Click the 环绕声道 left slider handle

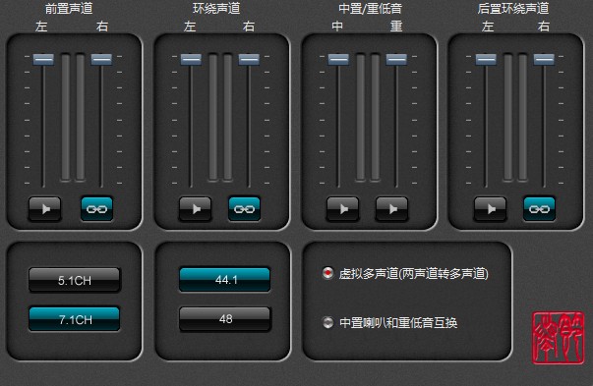[x=191, y=59]
